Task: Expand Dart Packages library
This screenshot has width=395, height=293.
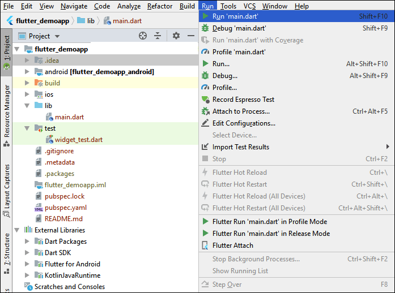Action: 27,241
